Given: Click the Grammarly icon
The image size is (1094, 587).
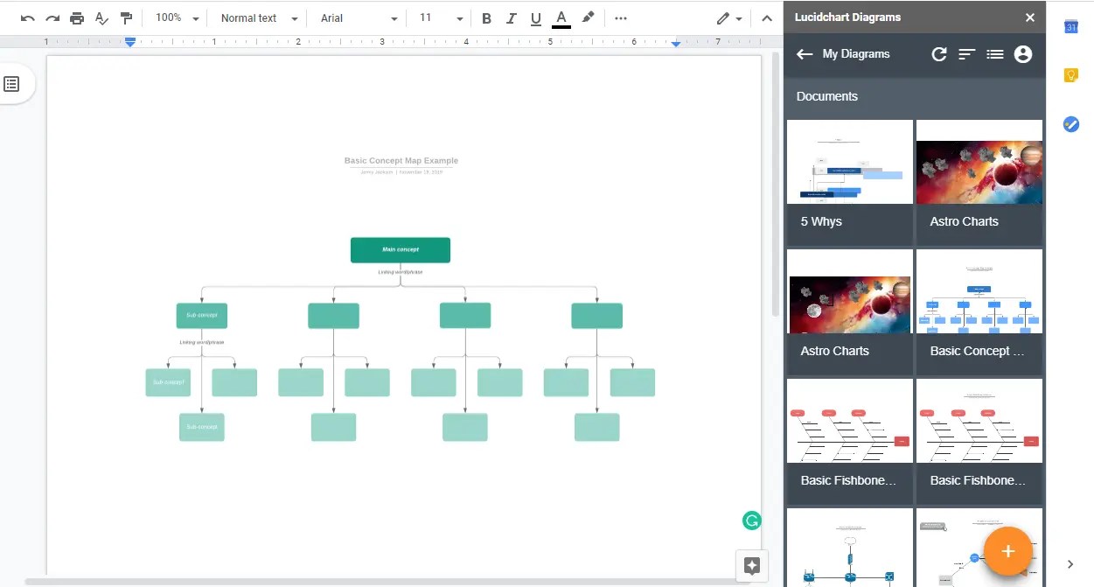Looking at the screenshot, I should (x=751, y=521).
